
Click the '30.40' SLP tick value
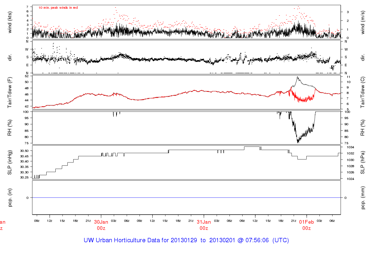pyautogui.click(x=24, y=161)
